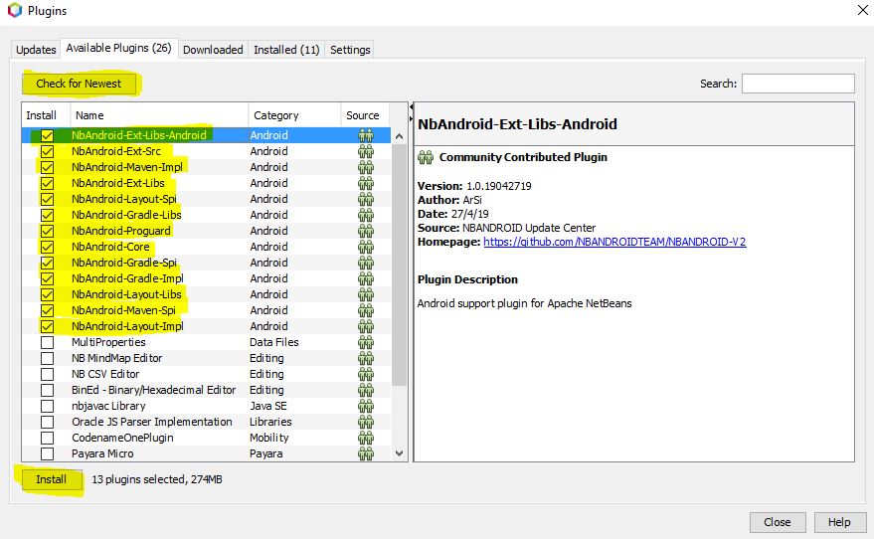
Task: Click the vertical scrollbar thumb in plugin list
Action: click(399, 265)
